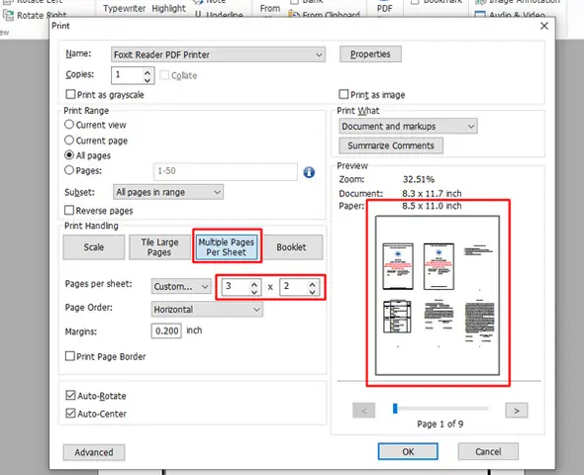Enable Print Page Border checkbox
584x475 pixels.
point(69,356)
